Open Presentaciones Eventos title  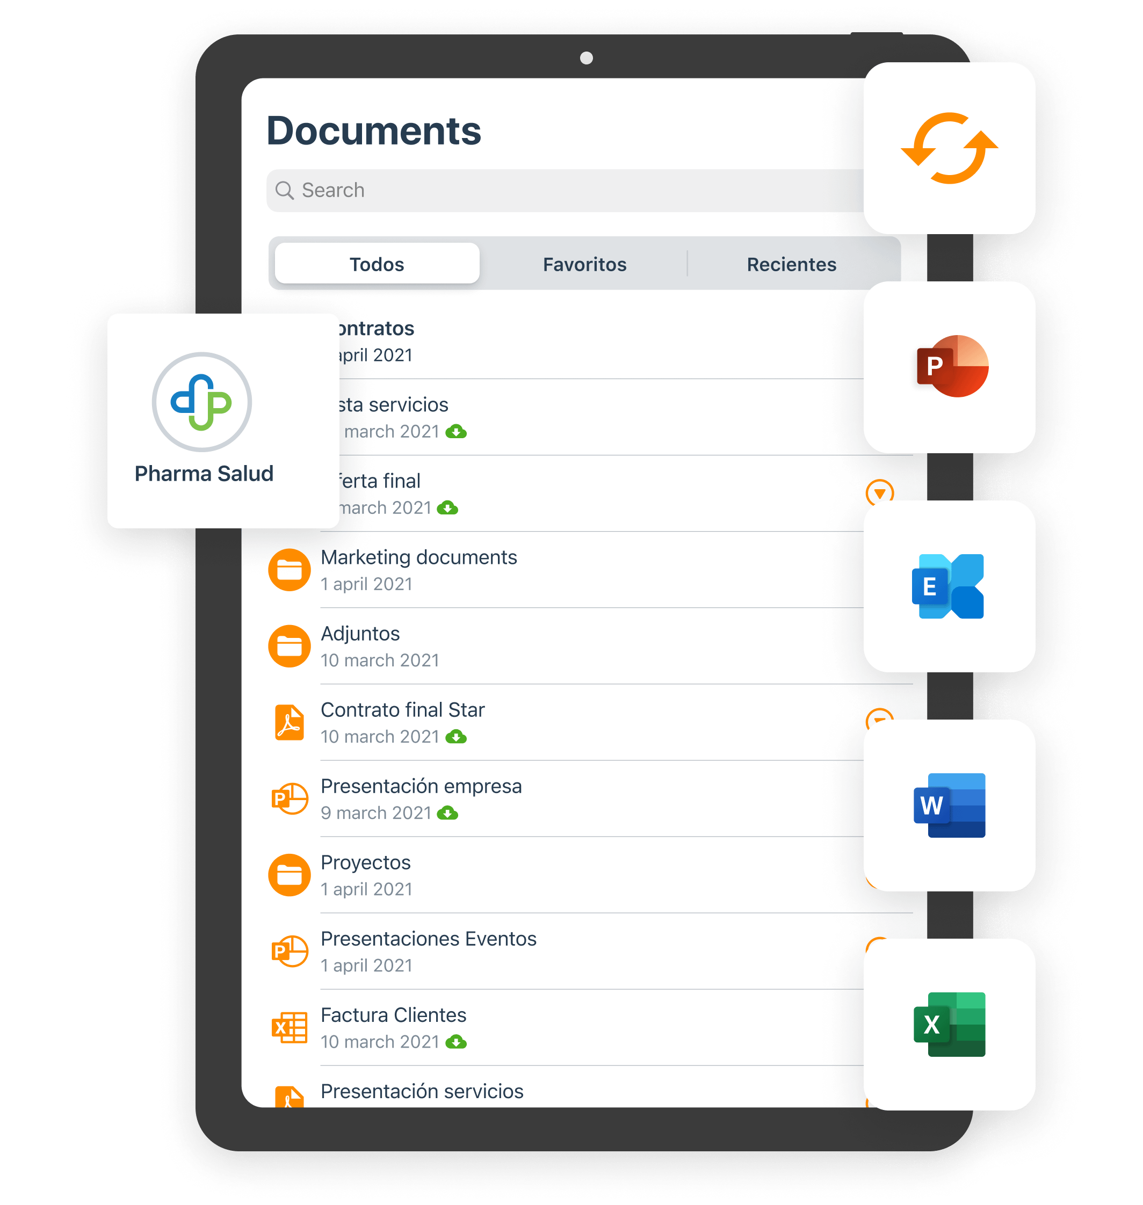click(428, 939)
